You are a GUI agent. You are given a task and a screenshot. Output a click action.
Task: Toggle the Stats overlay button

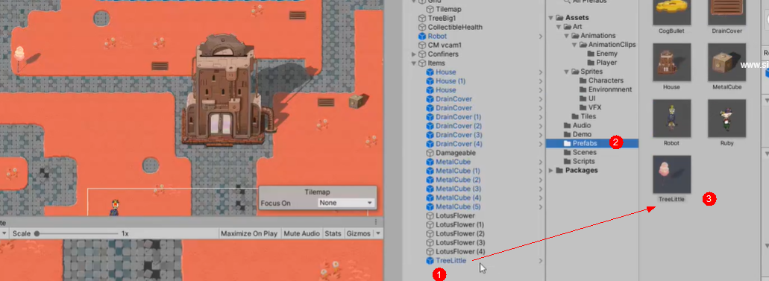(x=333, y=233)
